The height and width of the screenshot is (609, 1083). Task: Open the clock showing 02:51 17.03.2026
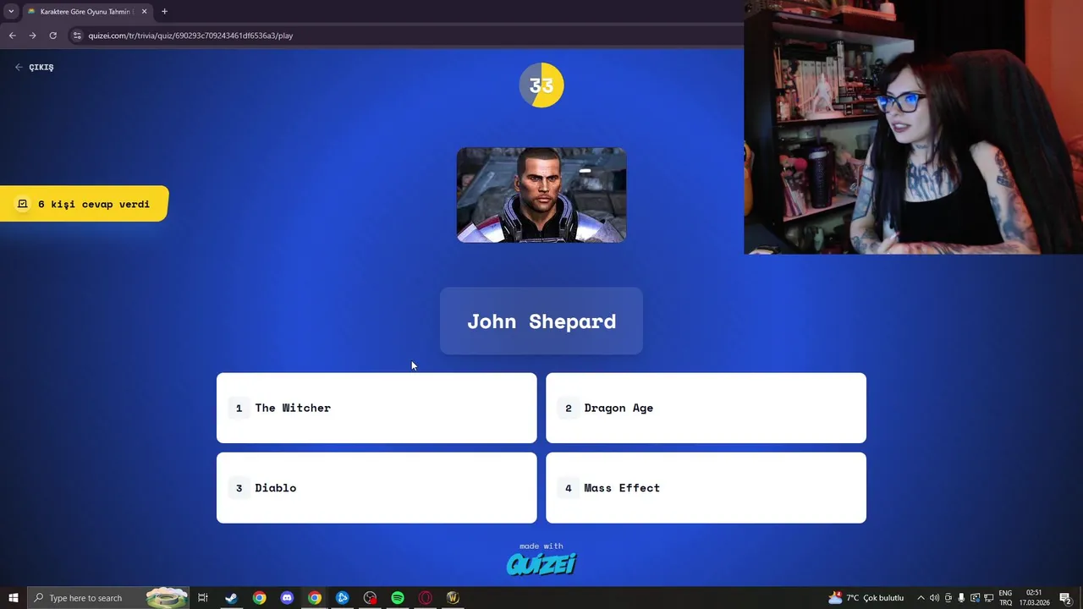(1034, 598)
